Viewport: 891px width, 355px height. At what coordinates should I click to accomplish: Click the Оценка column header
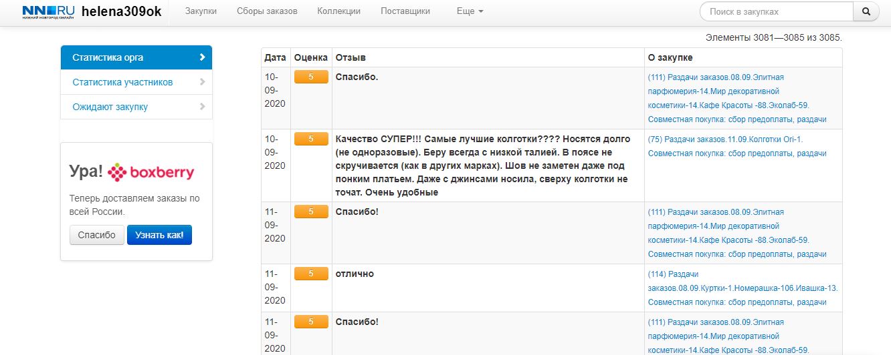click(x=311, y=57)
